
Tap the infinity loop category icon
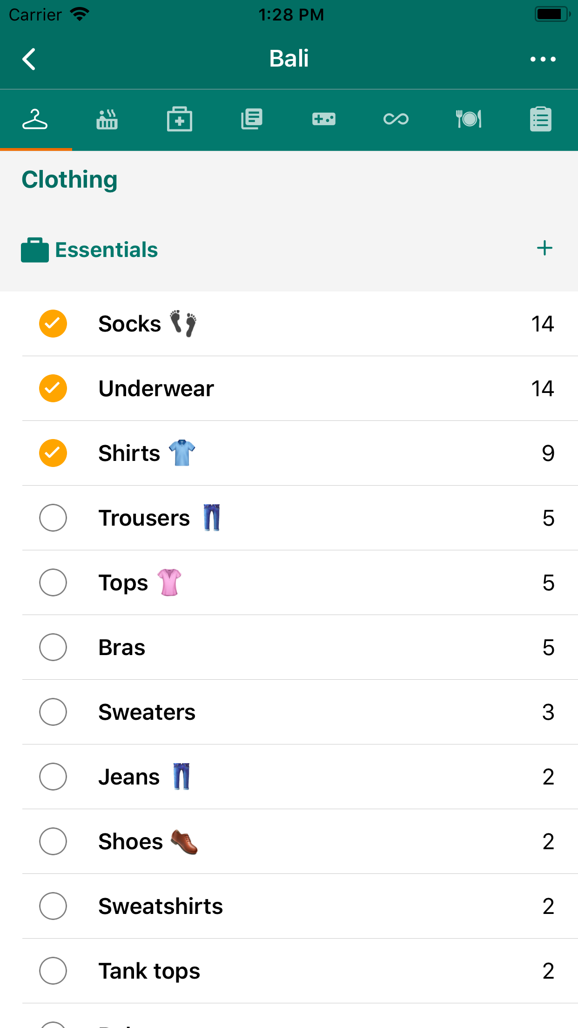pyautogui.click(x=396, y=120)
